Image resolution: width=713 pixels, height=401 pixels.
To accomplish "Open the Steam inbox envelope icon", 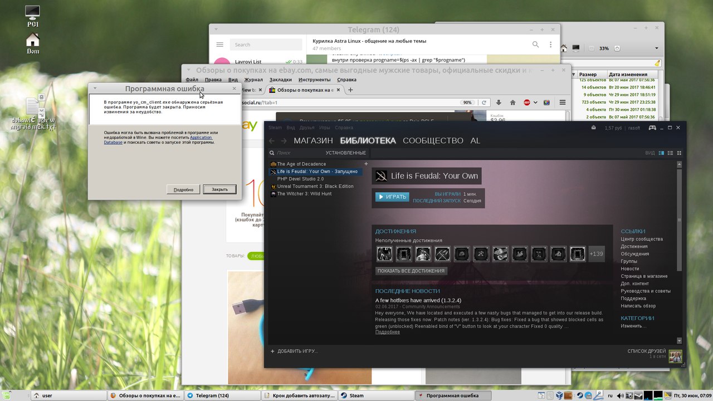I will tap(594, 128).
